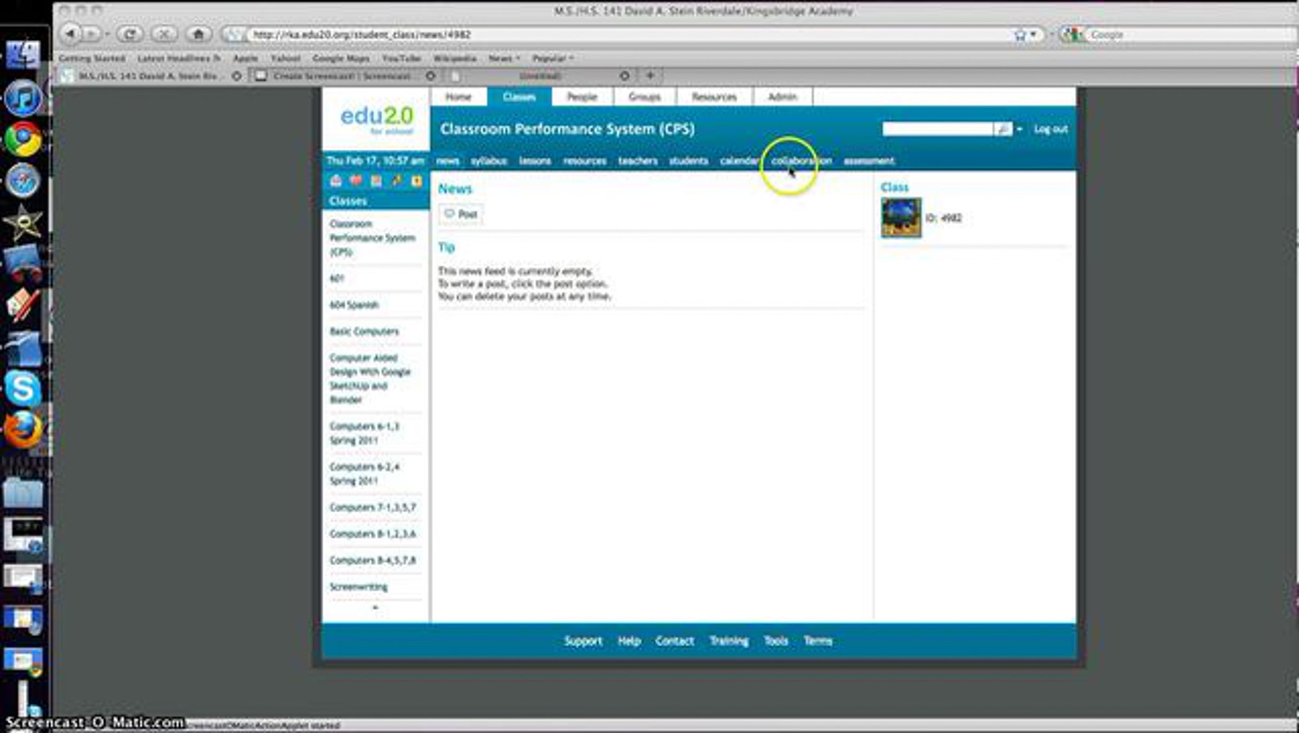Click the magnifier search icon beside Log out

1002,129
